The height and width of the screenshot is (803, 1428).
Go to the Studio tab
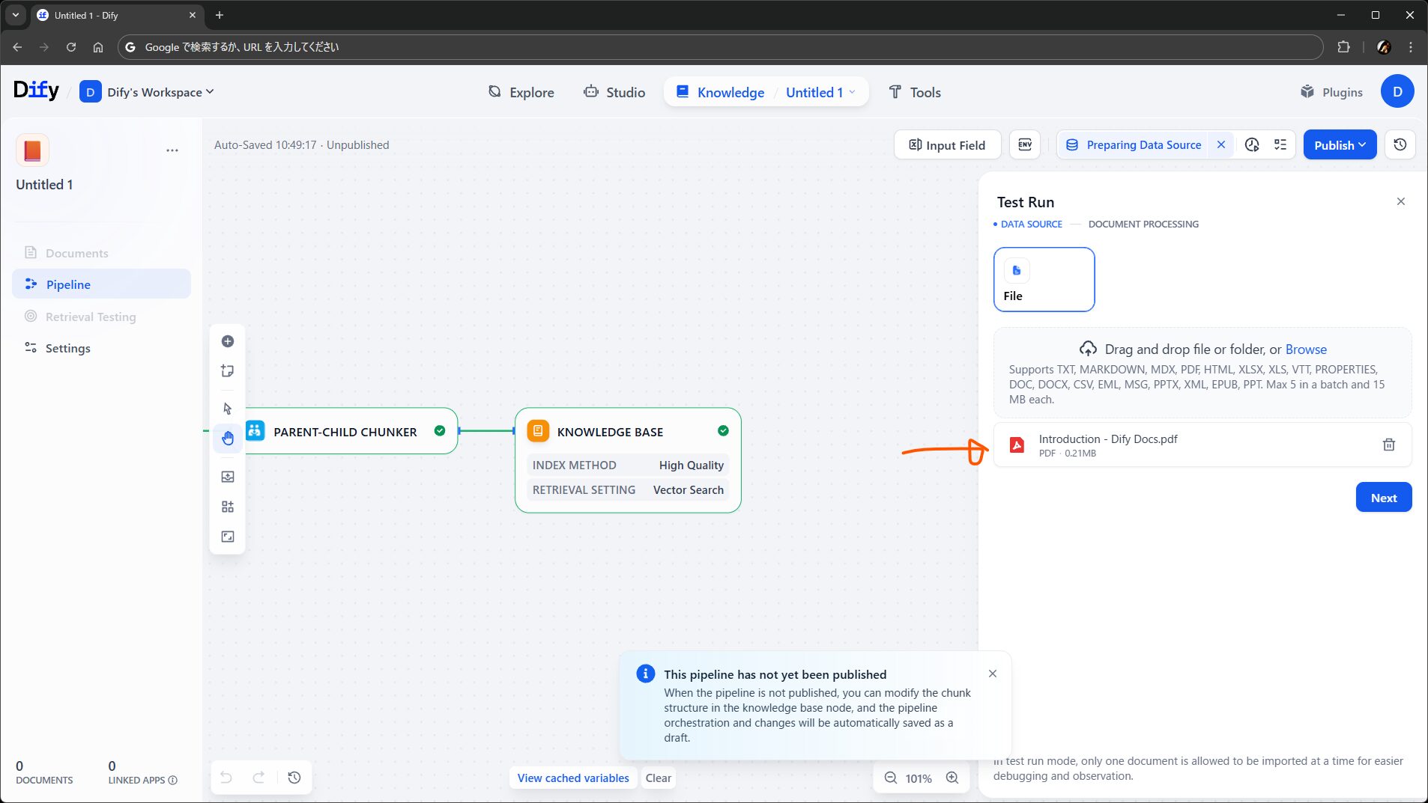614,92
